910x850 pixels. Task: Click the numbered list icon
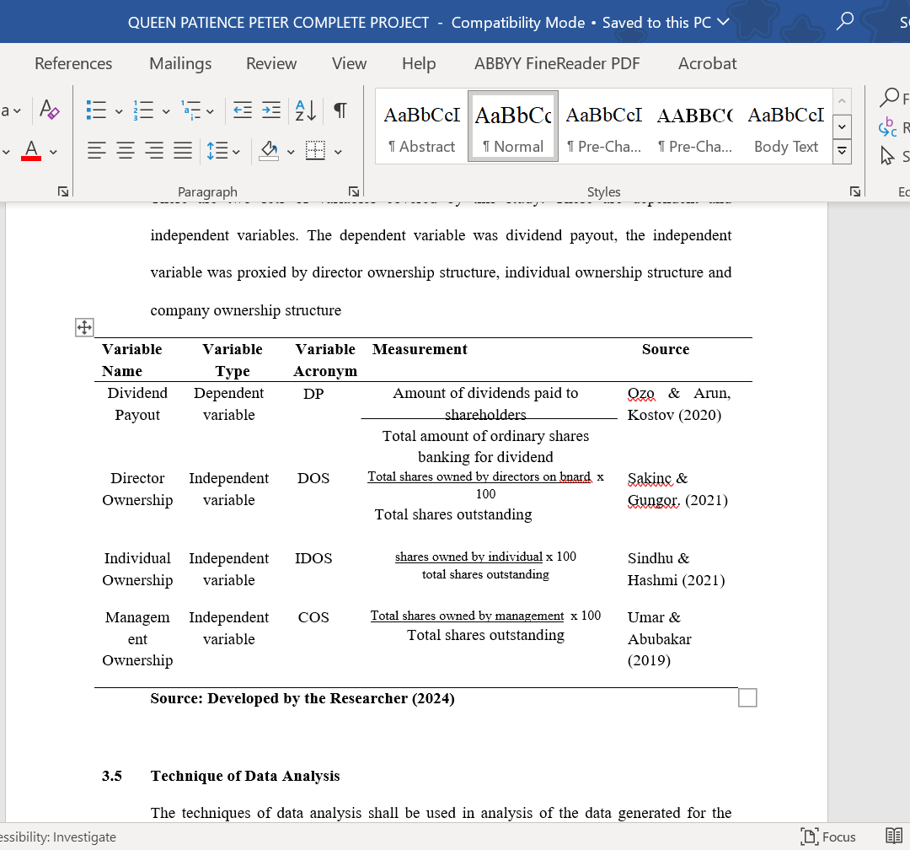click(x=143, y=110)
